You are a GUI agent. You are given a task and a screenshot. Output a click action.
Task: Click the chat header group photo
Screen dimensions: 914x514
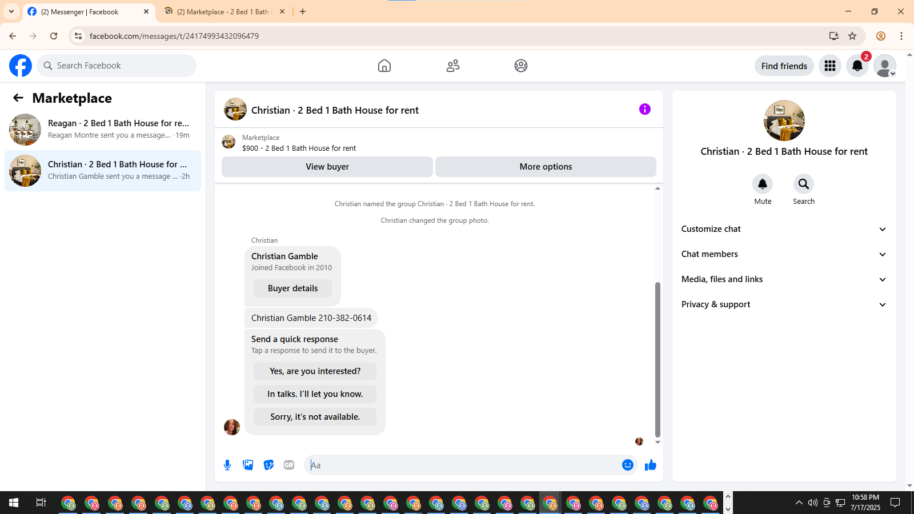click(235, 109)
